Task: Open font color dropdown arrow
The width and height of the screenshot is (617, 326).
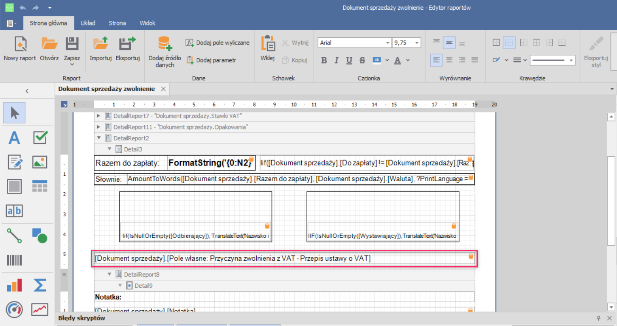Action: [x=408, y=60]
